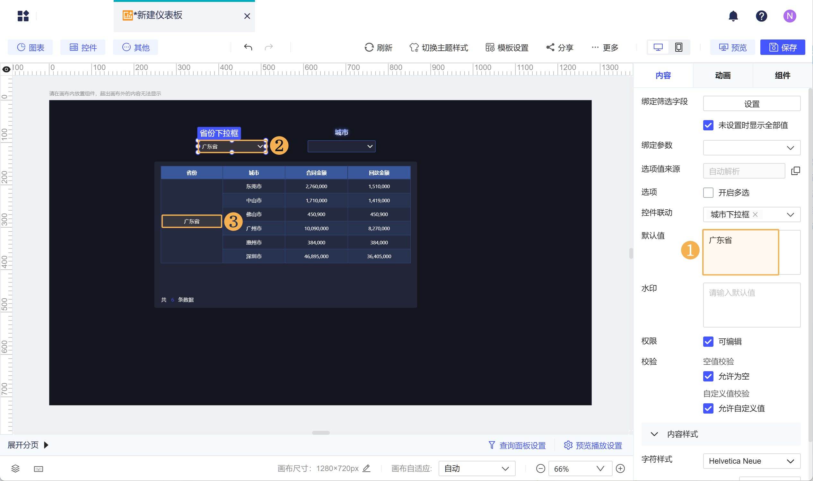Click the layers icon in bottom bar

(15, 468)
